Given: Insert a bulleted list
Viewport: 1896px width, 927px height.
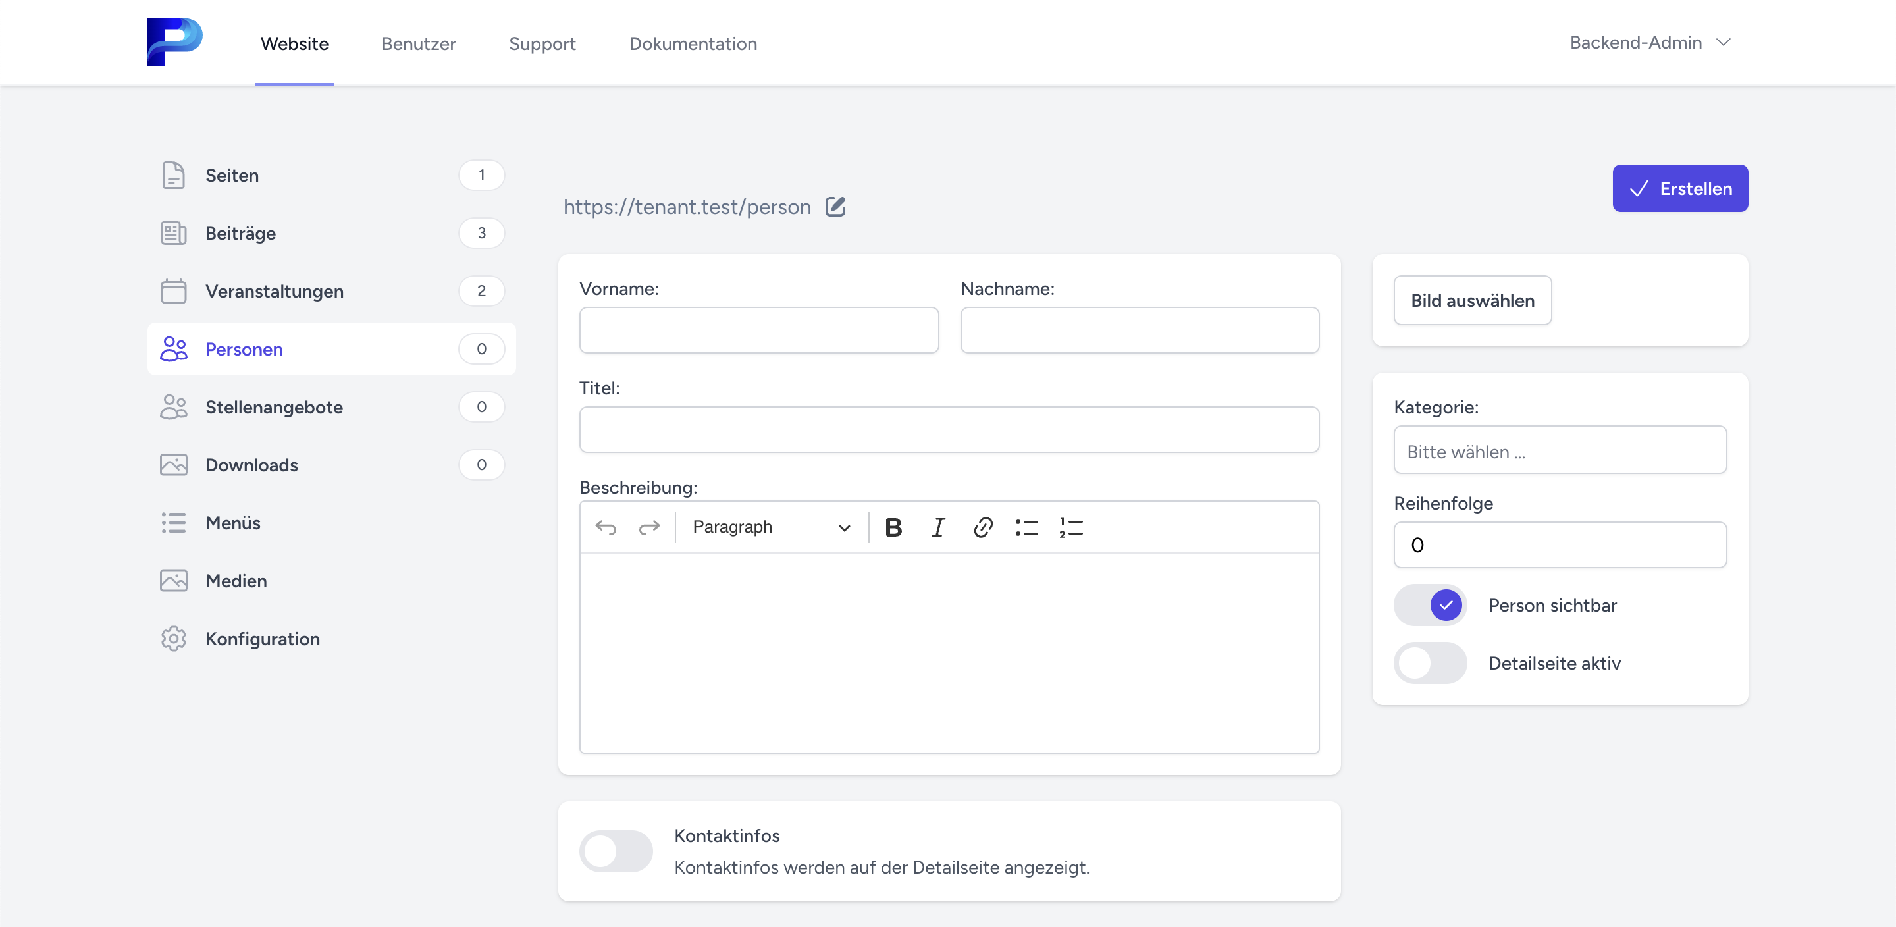Looking at the screenshot, I should click(1027, 527).
